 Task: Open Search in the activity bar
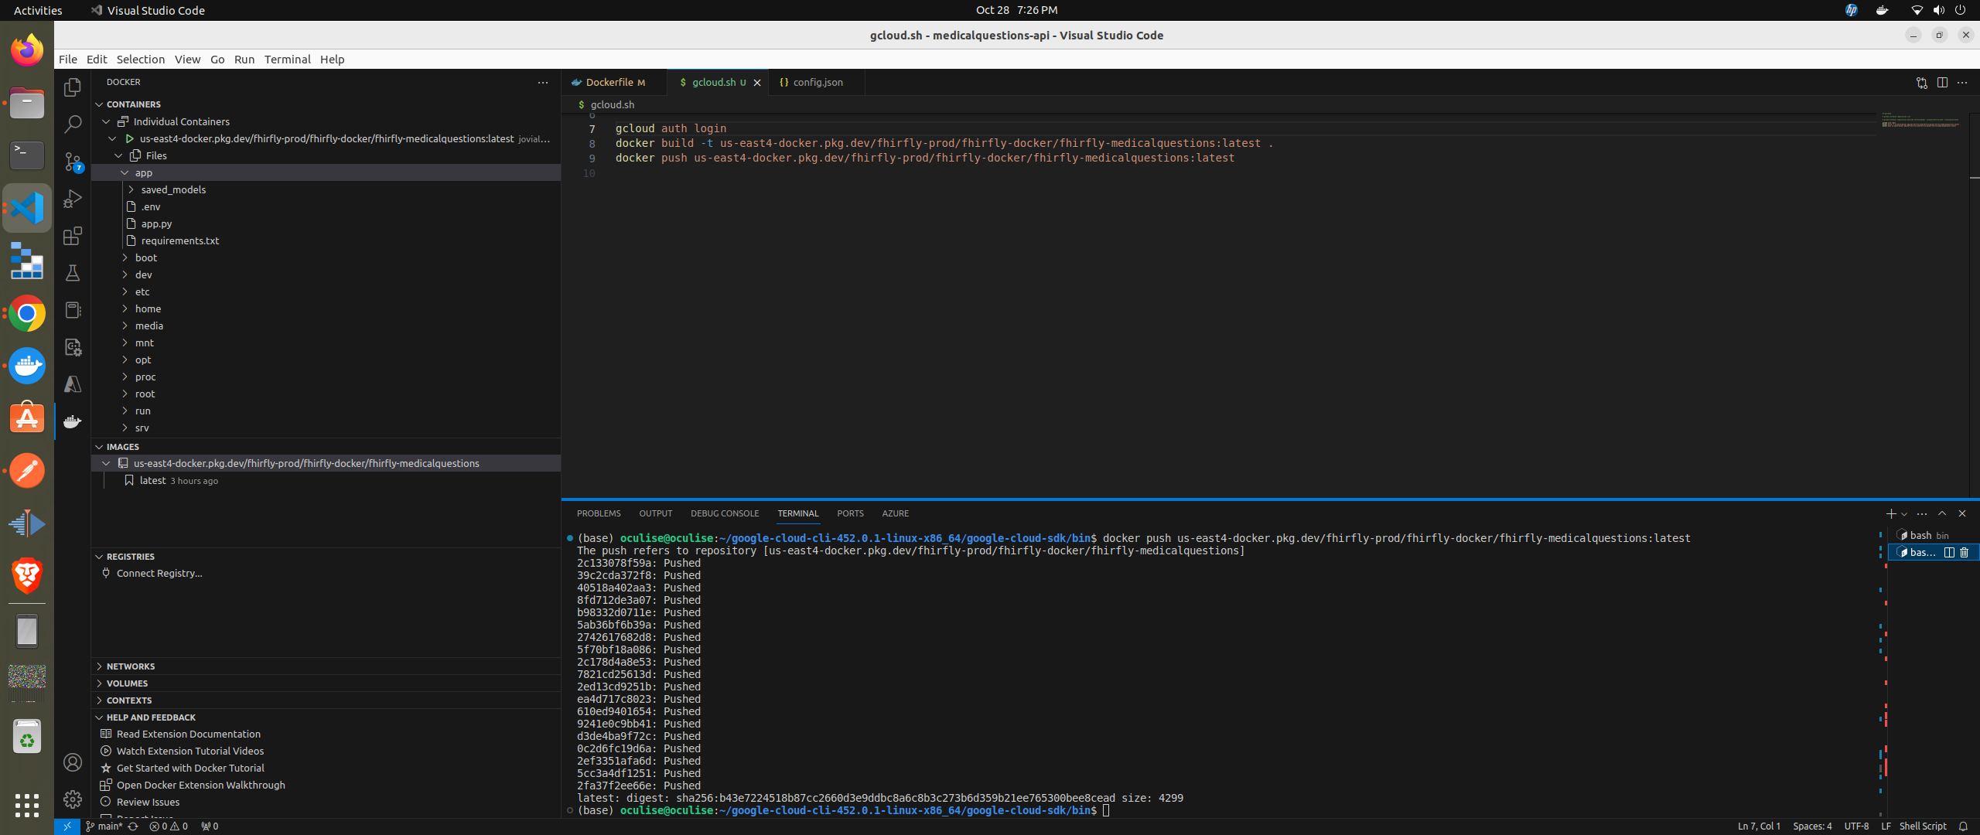pyautogui.click(x=73, y=124)
